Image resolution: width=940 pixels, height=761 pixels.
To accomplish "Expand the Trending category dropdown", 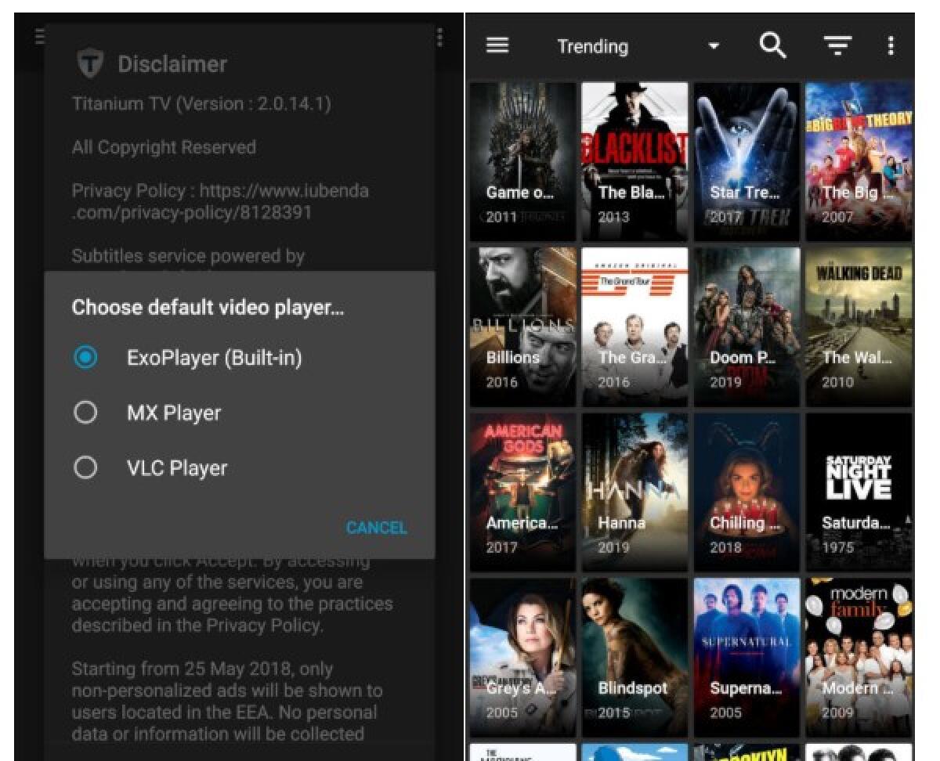I will point(714,45).
